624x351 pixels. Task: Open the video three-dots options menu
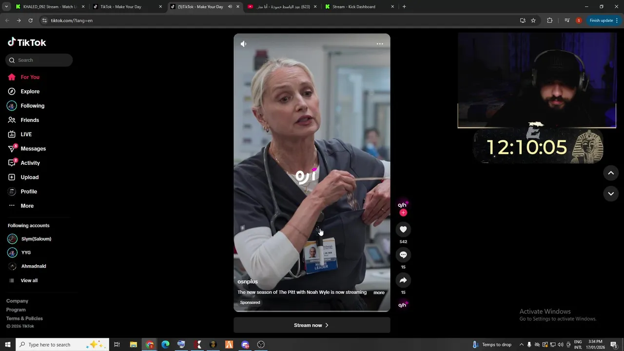[380, 44]
